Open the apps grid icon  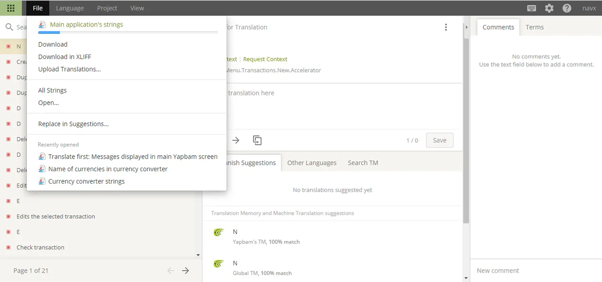click(10, 8)
